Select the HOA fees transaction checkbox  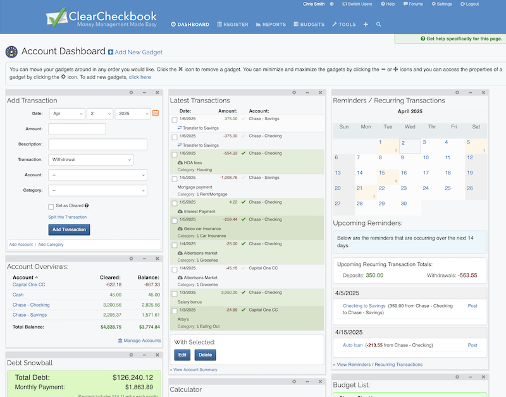[x=175, y=154]
